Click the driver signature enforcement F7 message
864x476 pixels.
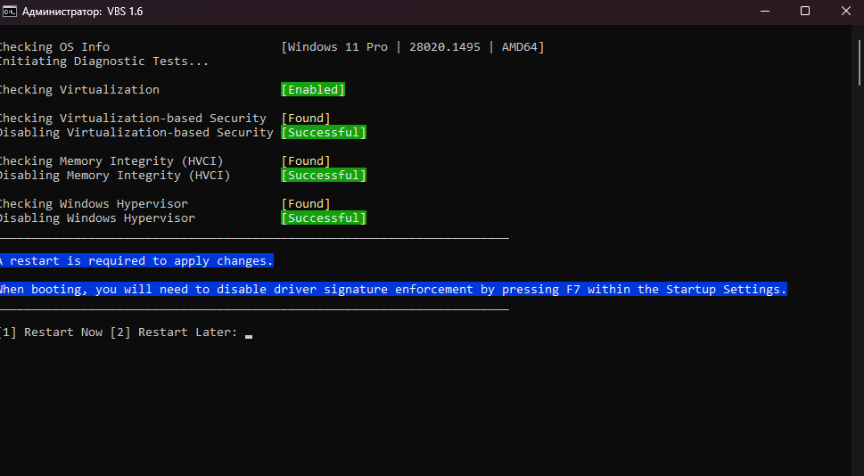tap(393, 289)
